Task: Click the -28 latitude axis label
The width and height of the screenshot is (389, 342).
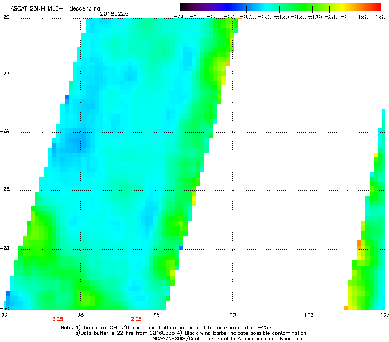Action: (x=5, y=248)
